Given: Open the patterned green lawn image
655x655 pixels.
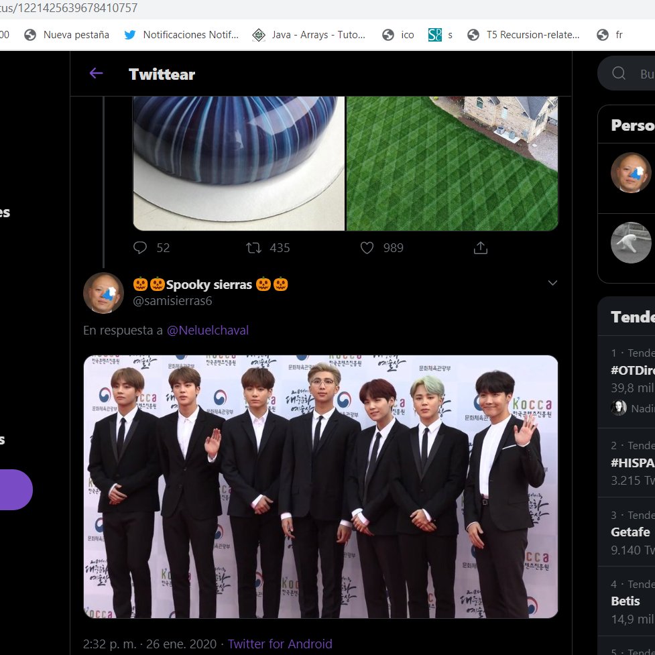Looking at the screenshot, I should 453,164.
